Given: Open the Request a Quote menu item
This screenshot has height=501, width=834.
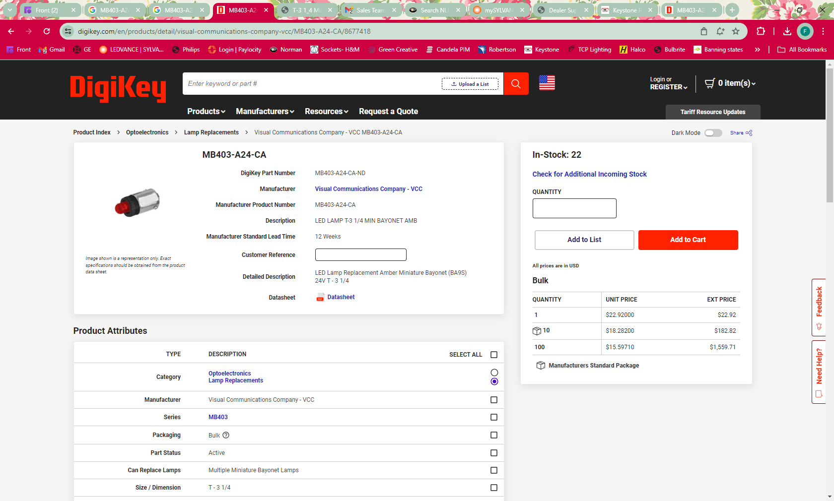Looking at the screenshot, I should click(388, 112).
